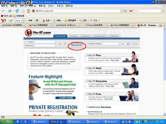Click More Info under No-IP Plus
The height and width of the screenshot is (124, 166).
point(115,60)
